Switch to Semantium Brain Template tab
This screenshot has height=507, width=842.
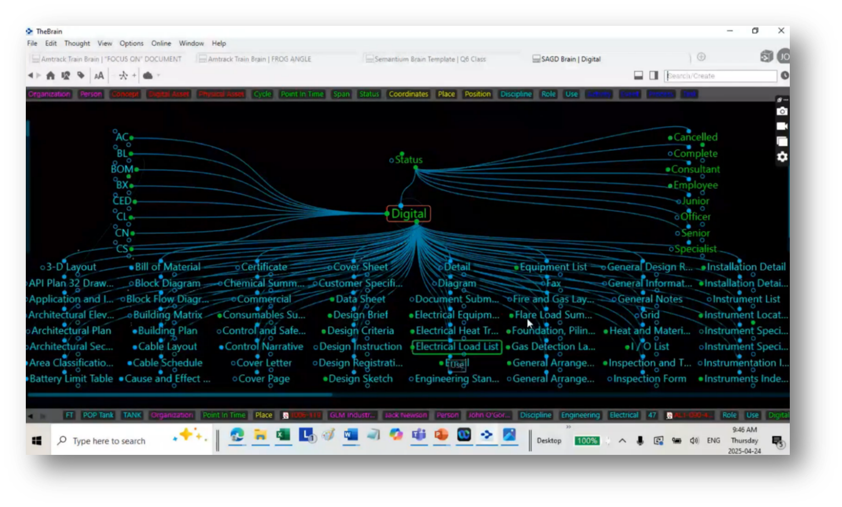[426, 59]
